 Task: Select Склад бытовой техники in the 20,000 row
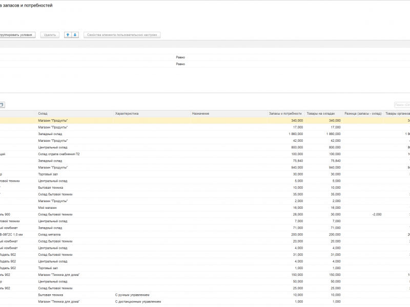tap(55, 242)
